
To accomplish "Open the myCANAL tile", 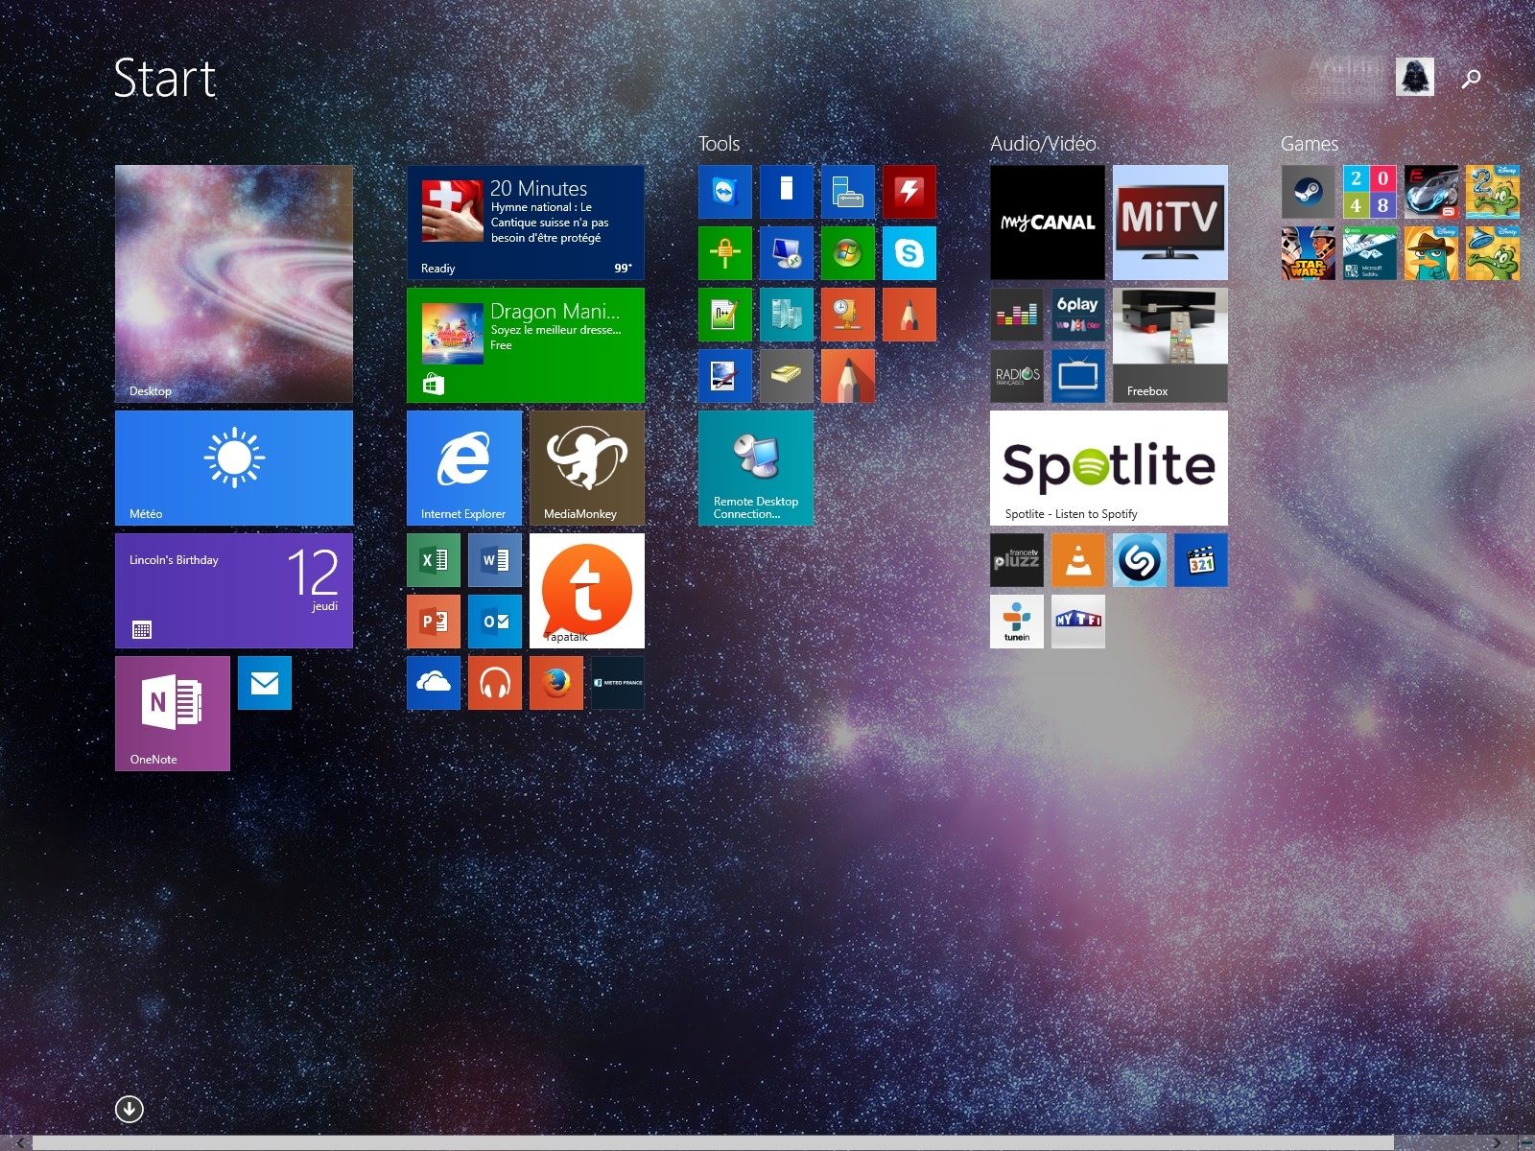I will 1048,223.
